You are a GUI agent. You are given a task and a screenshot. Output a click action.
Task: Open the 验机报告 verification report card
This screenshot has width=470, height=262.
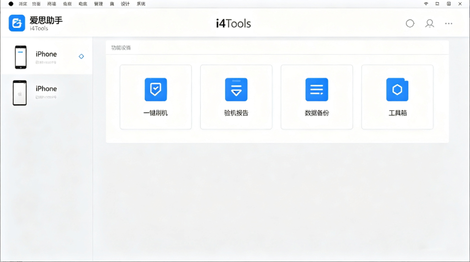click(236, 97)
